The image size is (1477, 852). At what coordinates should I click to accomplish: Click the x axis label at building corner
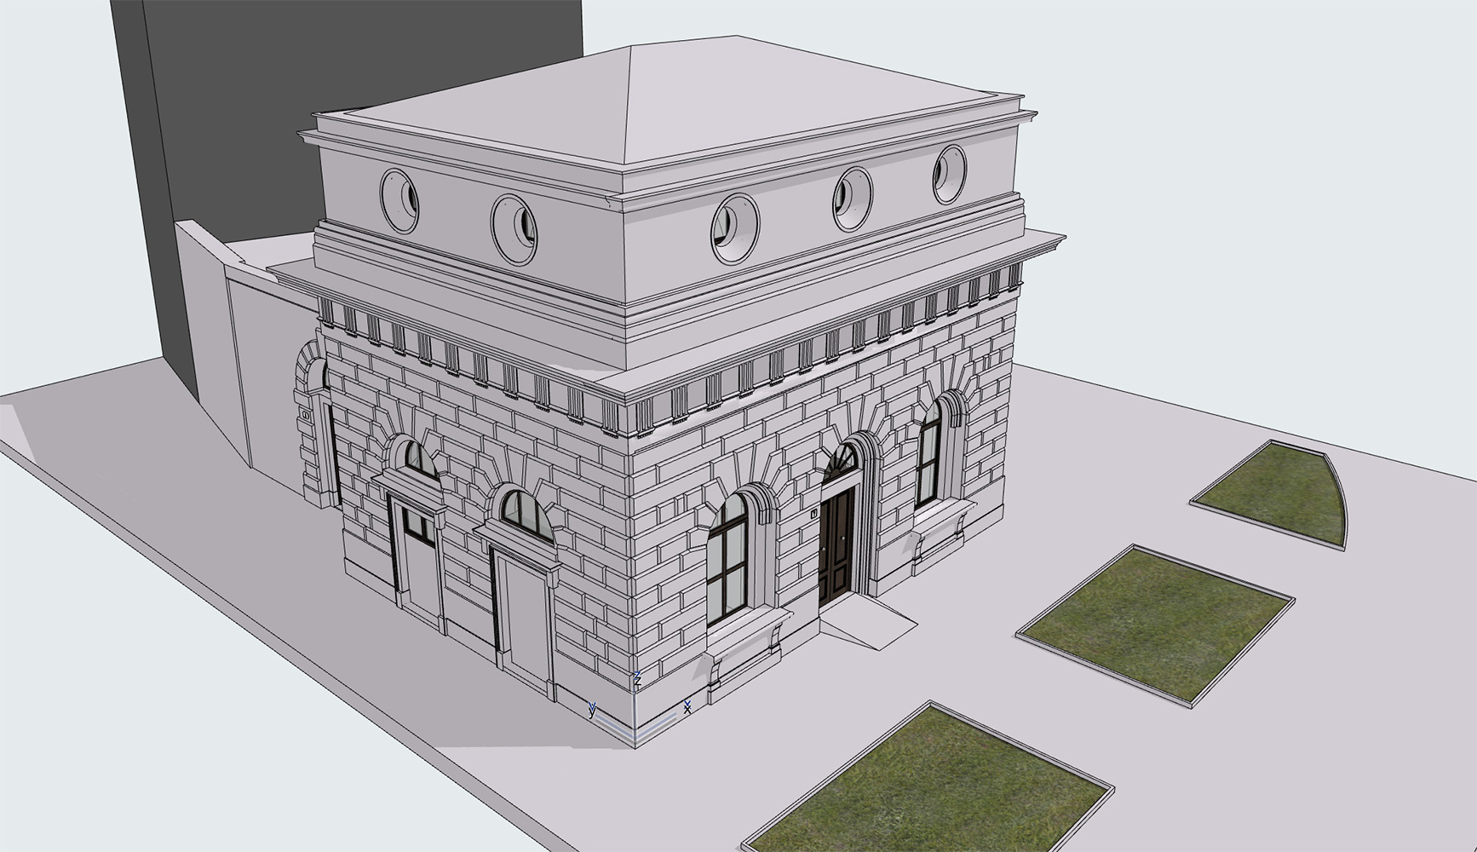click(x=687, y=706)
